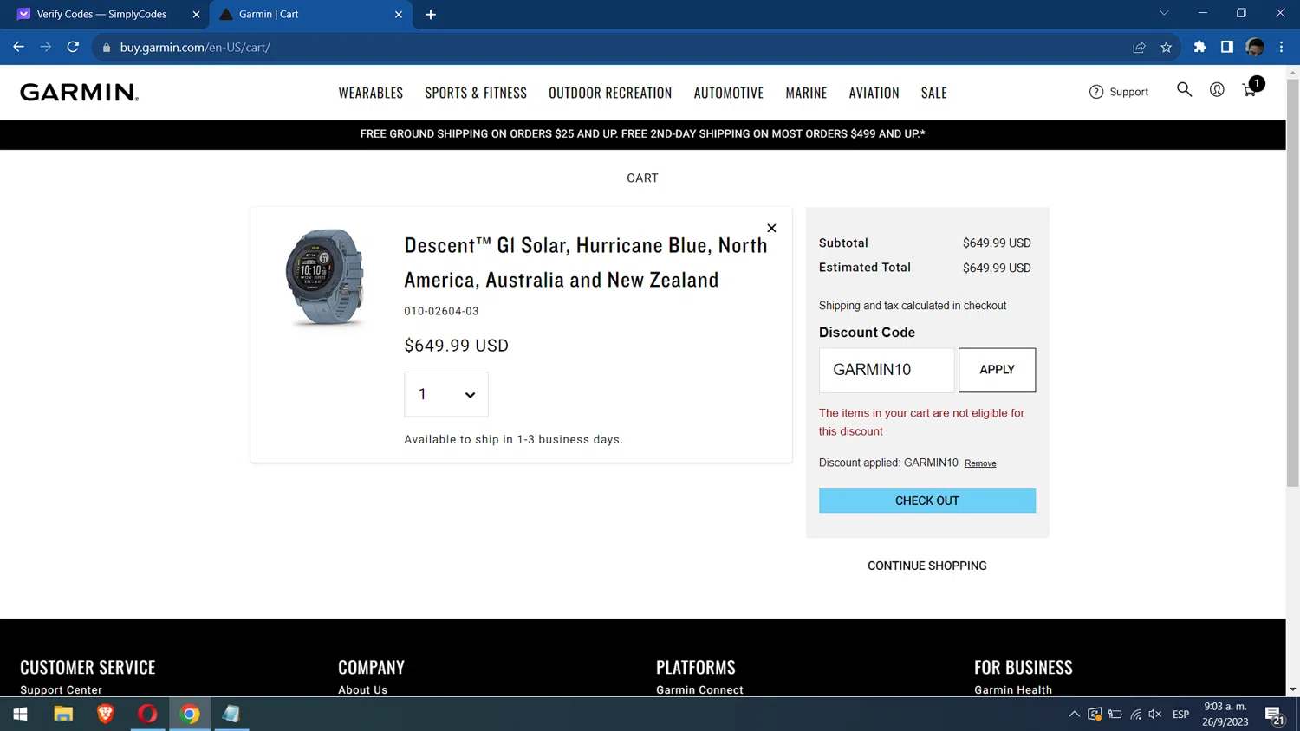
Task: Switch to Chrome taskbar icon
Action: pyautogui.click(x=190, y=714)
